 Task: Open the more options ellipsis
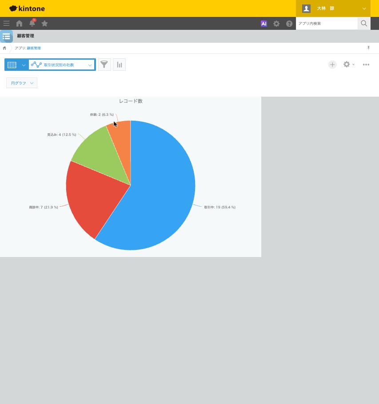[x=366, y=65]
